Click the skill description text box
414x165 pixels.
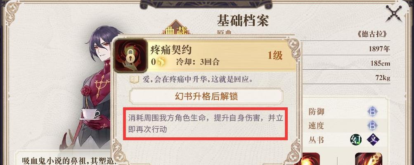[x=206, y=123]
